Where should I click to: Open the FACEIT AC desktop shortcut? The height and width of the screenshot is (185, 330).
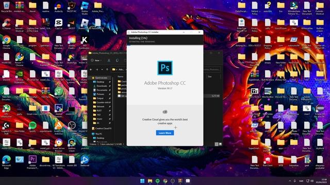pyautogui.click(x=72, y=7)
